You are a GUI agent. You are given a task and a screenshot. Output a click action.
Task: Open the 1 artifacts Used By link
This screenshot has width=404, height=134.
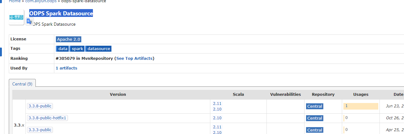click(66, 68)
